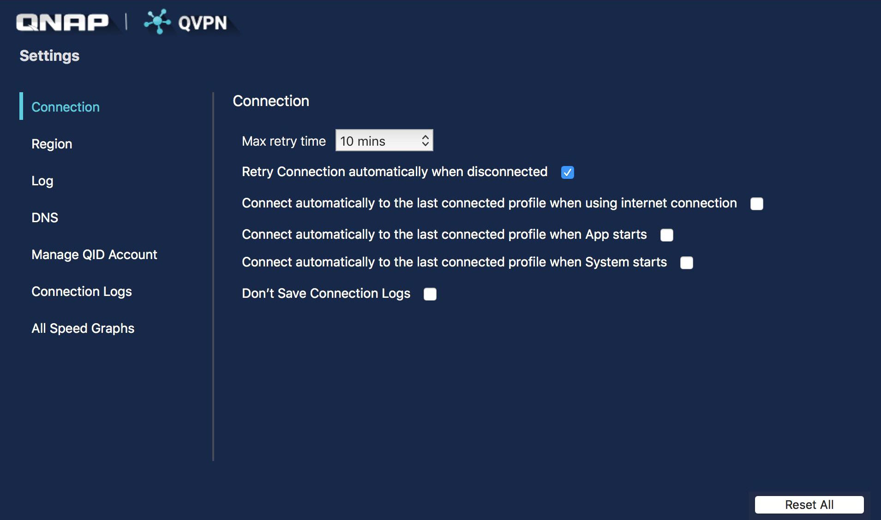Click the Connection panel heading

tap(271, 101)
